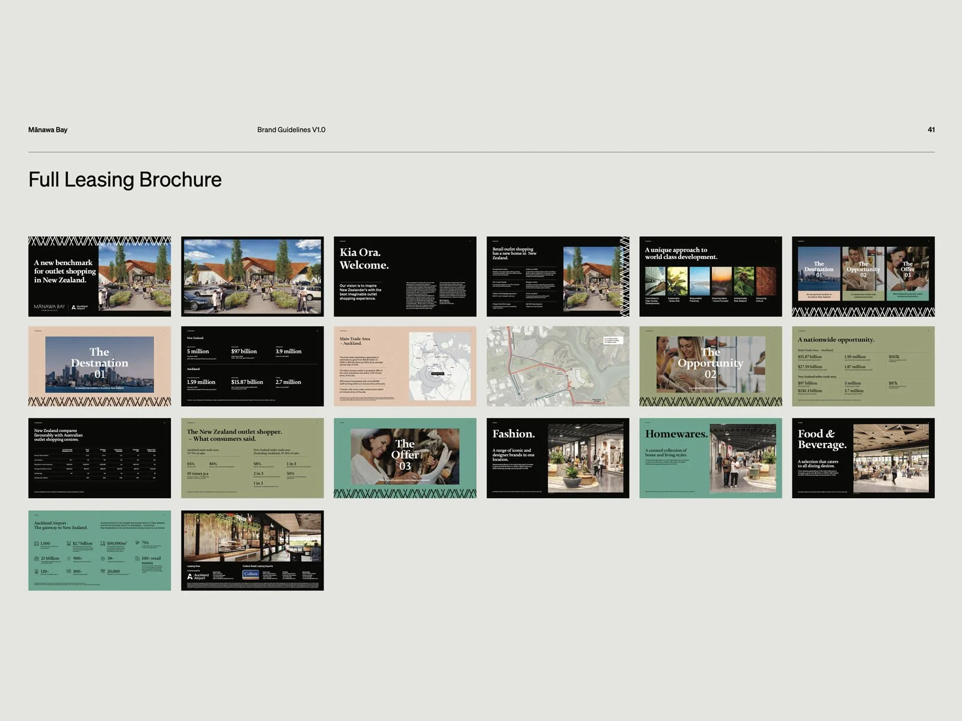Open the 'Auckland Airport – The gateway' slide
Viewport: 962px width, 721px height.
[x=99, y=550]
